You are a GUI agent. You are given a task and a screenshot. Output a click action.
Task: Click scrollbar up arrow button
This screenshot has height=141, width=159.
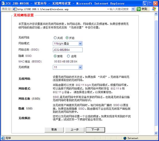156,14
